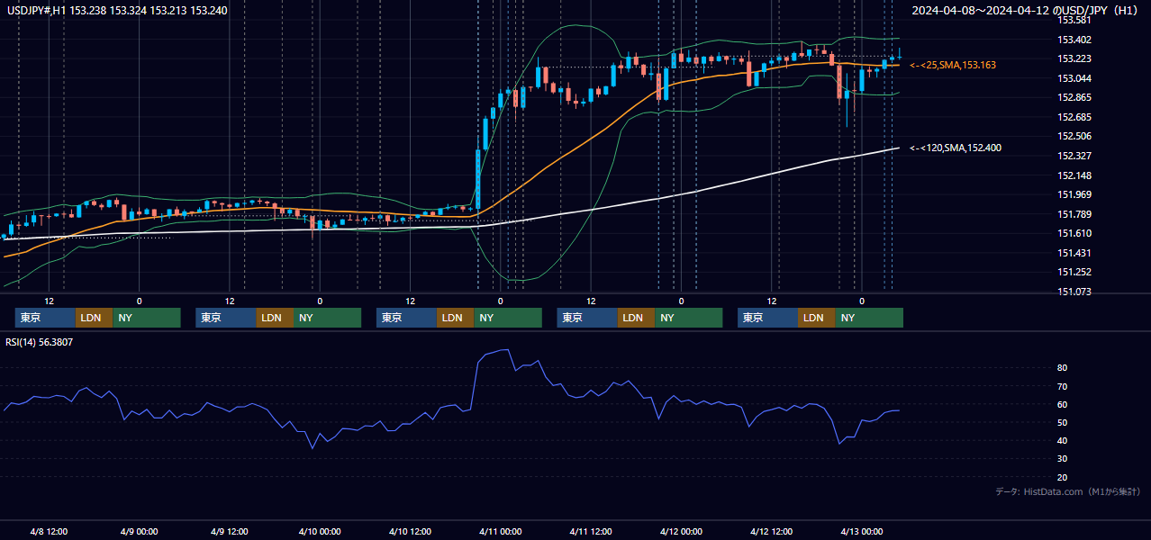Image resolution: width=1151 pixels, height=540 pixels.
Task: Click the 4/10 00:00 time axis label
Action: [x=320, y=531]
